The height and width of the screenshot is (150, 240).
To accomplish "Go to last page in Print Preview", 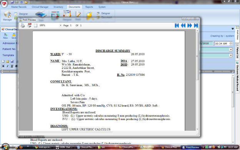I will [x=196, y=25].
